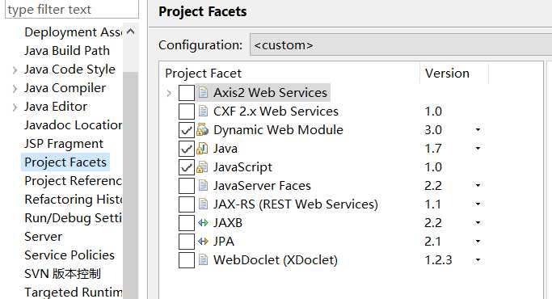
Task: Click the JPA arrows icon
Action: 203,242
